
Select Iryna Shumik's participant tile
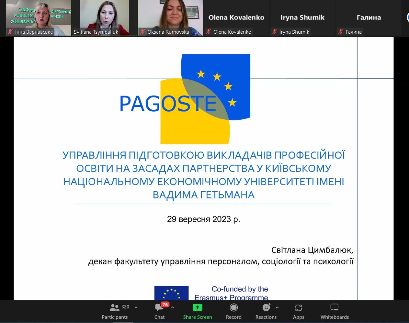tap(303, 18)
